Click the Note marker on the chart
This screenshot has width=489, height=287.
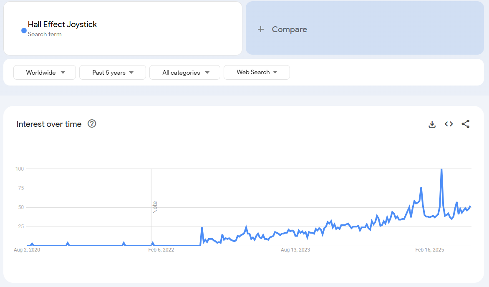coord(155,207)
